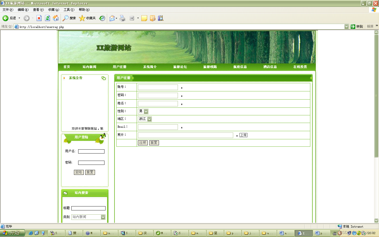Open the Windows 开始 Start button
This screenshot has width=379, height=237.
(12, 233)
